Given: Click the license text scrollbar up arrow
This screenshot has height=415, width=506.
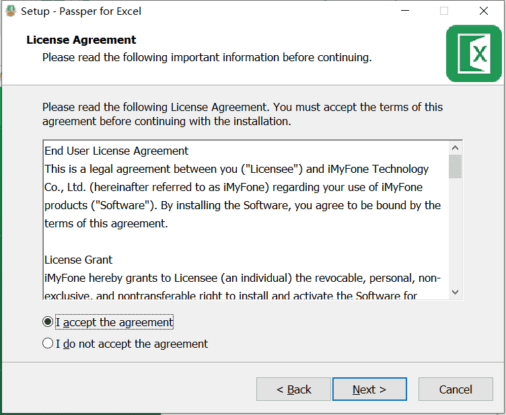Looking at the screenshot, I should click(456, 148).
